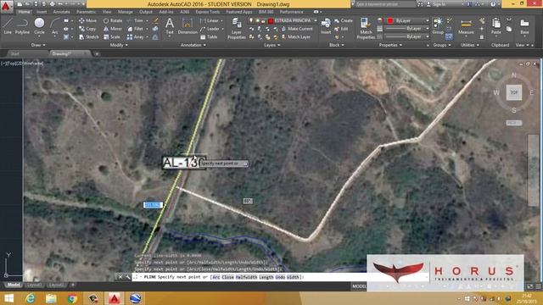Screen dimensions: 543x305
Task: Click the Trim command
Action: click(136, 20)
